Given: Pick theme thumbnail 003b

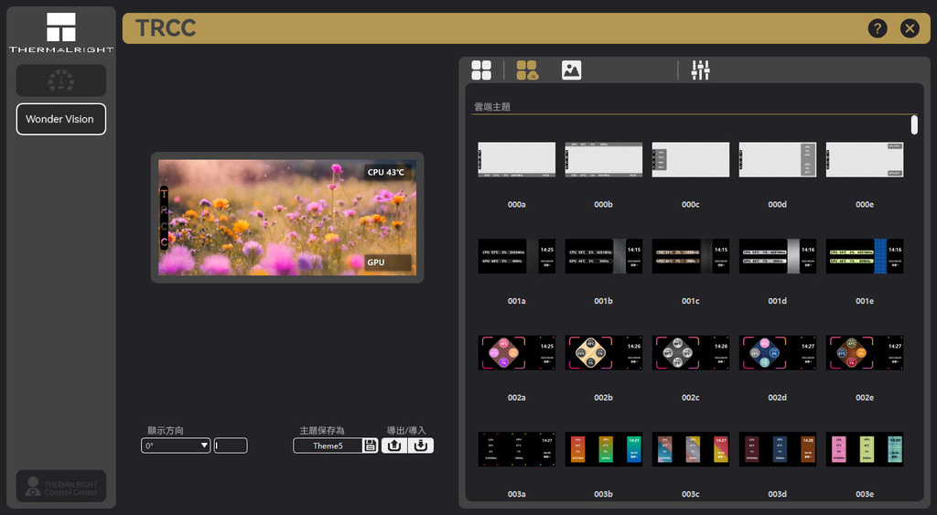Looking at the screenshot, I should (x=604, y=449).
